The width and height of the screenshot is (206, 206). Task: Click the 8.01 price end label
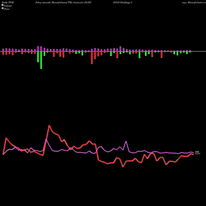point(198,154)
